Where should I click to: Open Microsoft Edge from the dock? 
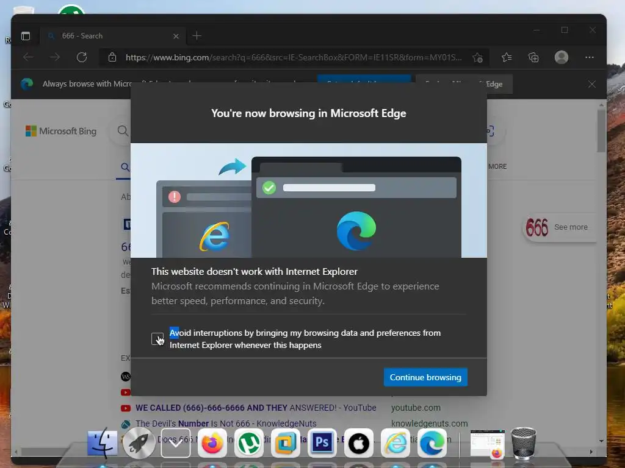click(432, 443)
